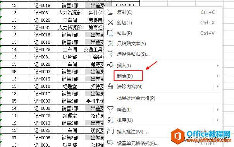Select the cell 记-0006
Image resolution: width=234 pixels, height=147 pixels.
pos(42,138)
